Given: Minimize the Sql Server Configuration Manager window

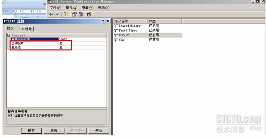Looking at the screenshot, I should click(253, 1).
